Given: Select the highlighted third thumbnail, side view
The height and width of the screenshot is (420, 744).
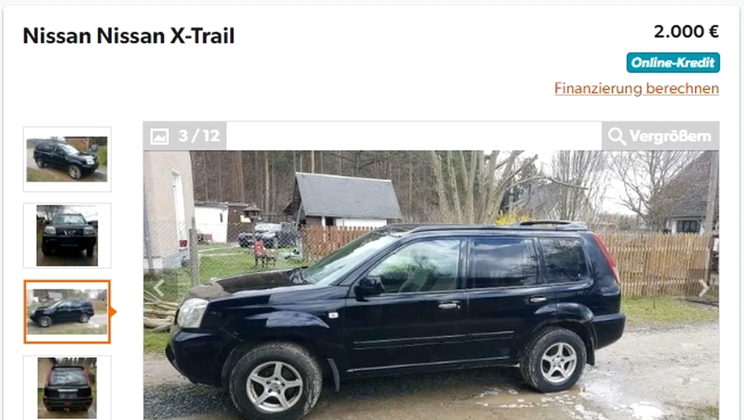Looking at the screenshot, I should tap(67, 312).
